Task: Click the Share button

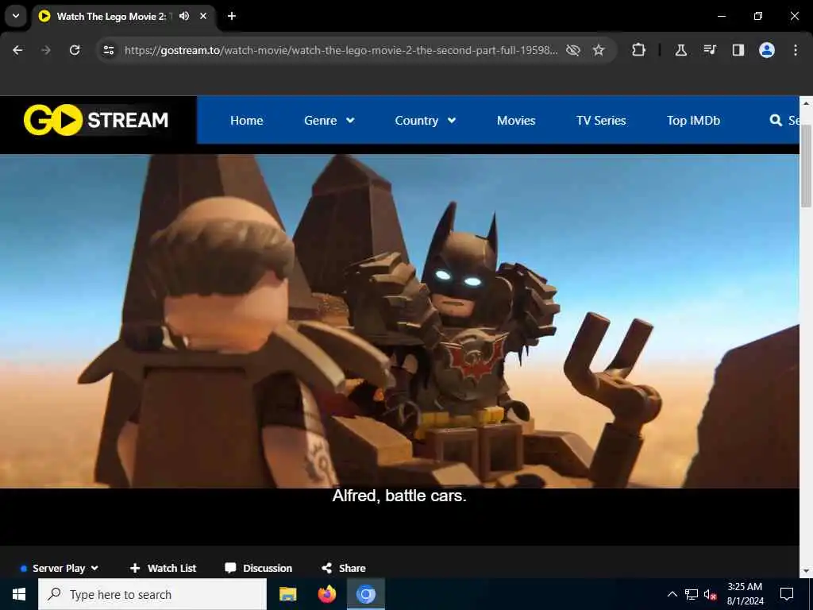Action: tap(343, 568)
